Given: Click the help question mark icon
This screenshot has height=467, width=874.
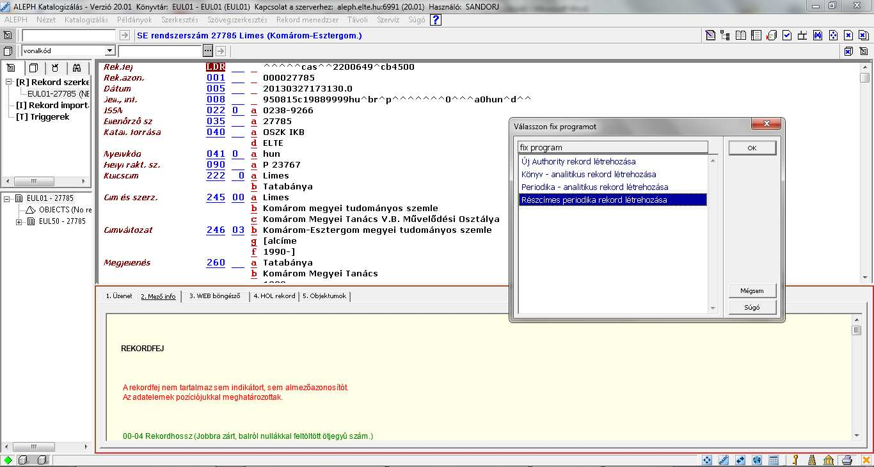Looking at the screenshot, I should pyautogui.click(x=436, y=20).
